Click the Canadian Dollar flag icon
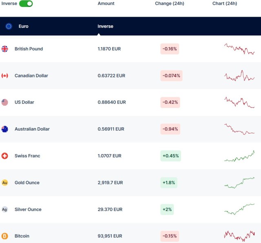The image size is (261, 243). (5, 75)
